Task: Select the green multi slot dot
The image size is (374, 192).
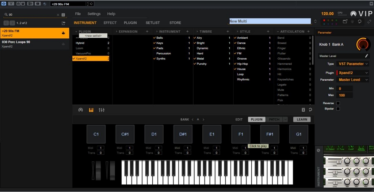Action: click(336, 20)
